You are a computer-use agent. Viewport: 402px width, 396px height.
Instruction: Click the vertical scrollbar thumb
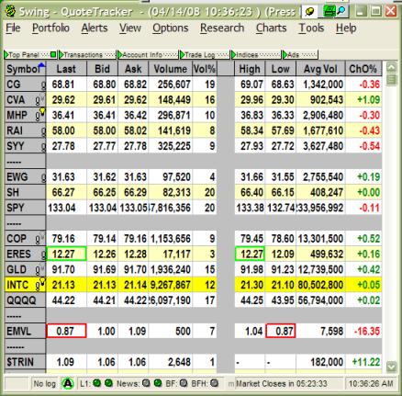(x=391, y=79)
